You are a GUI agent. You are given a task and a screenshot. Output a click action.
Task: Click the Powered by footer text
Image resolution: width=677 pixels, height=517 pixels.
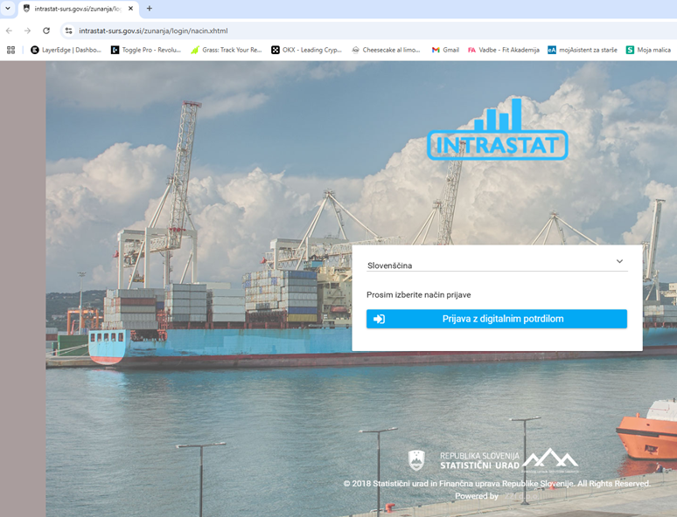(477, 496)
